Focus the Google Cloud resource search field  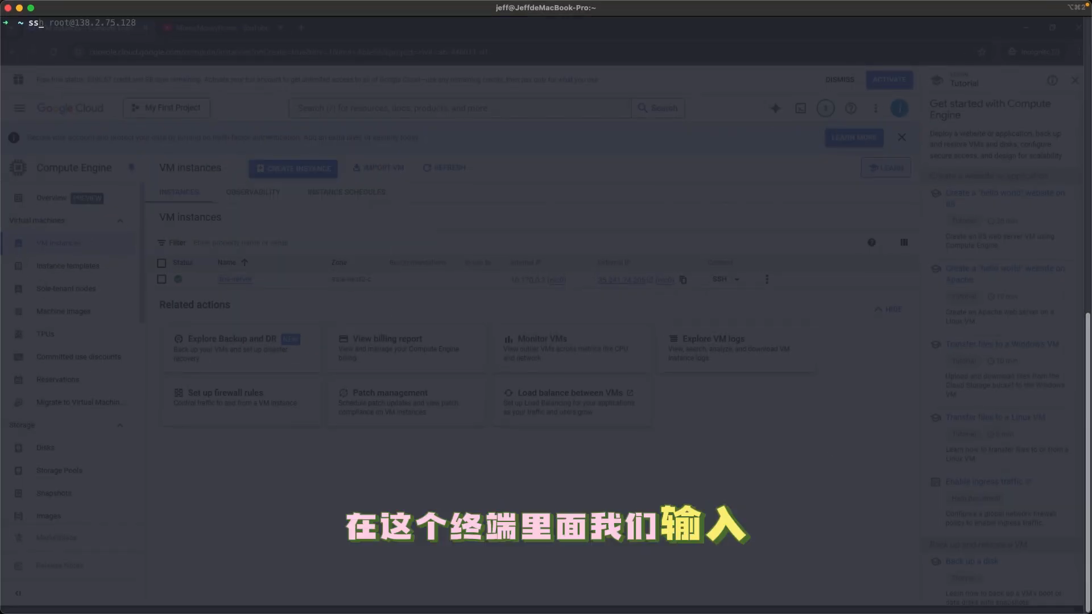(x=461, y=108)
